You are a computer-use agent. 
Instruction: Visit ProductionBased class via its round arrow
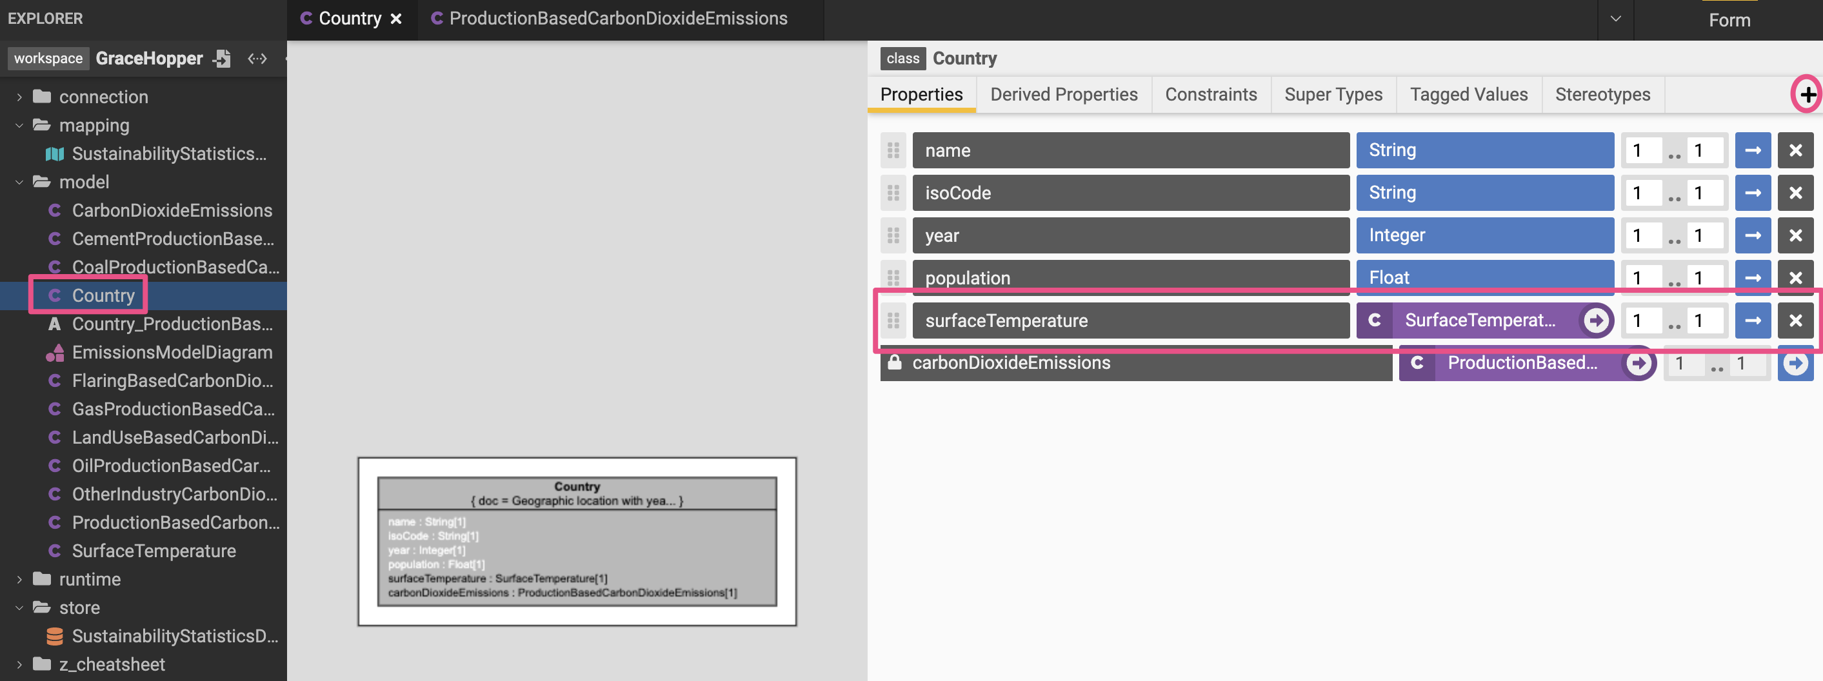tap(1639, 363)
